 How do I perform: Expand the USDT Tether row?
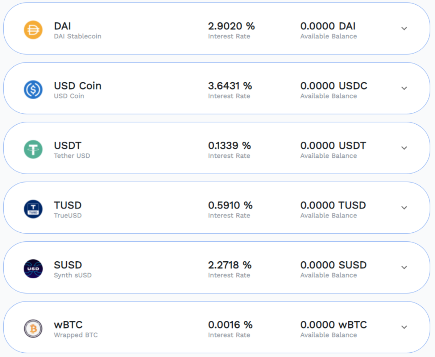click(403, 148)
